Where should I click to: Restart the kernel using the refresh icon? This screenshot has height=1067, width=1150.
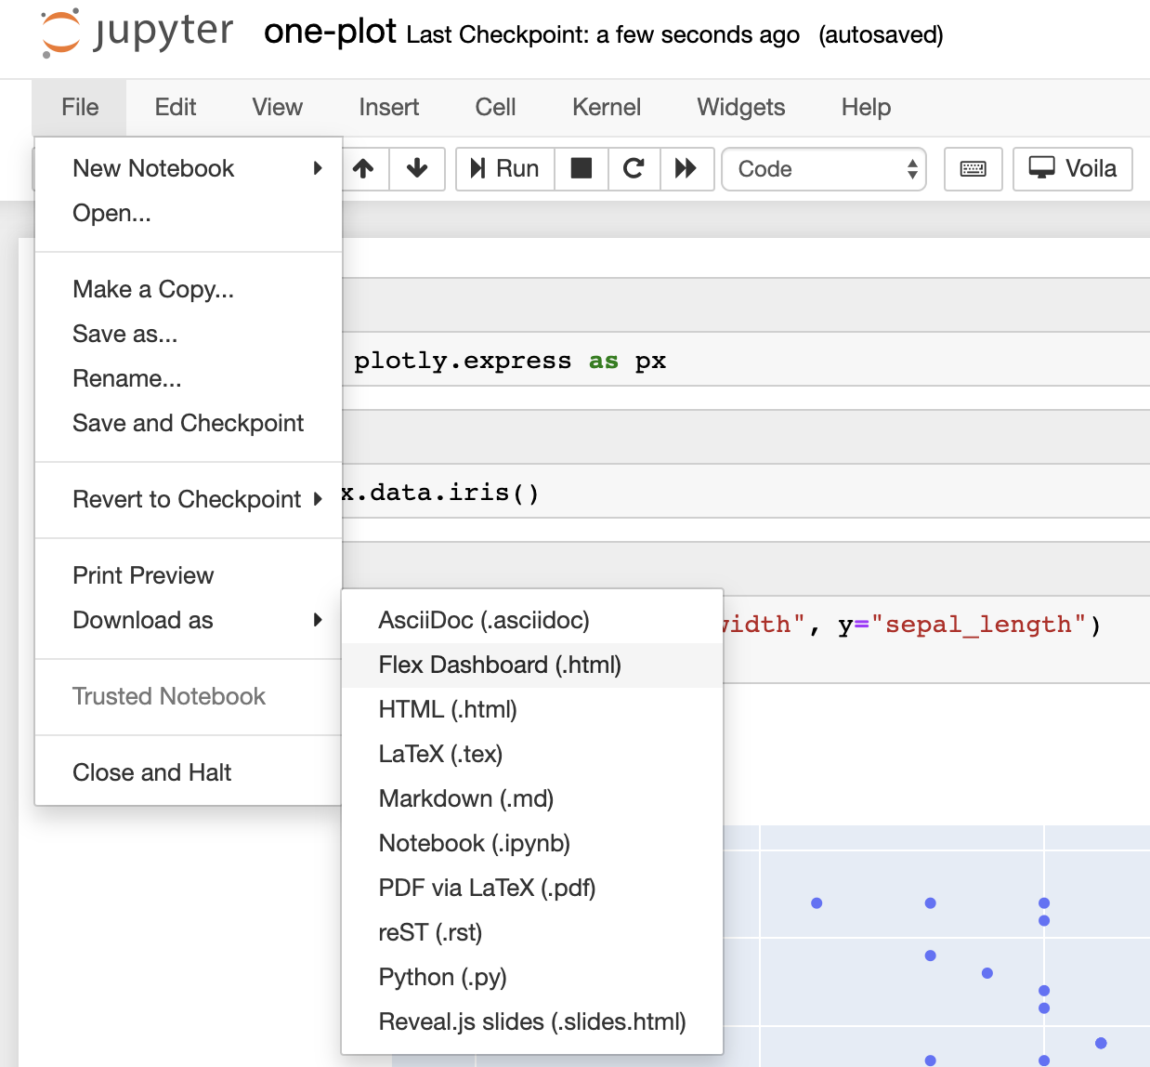(x=634, y=169)
